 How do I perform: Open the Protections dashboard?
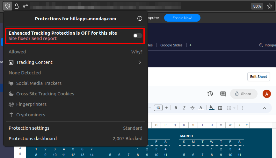coord(76,139)
